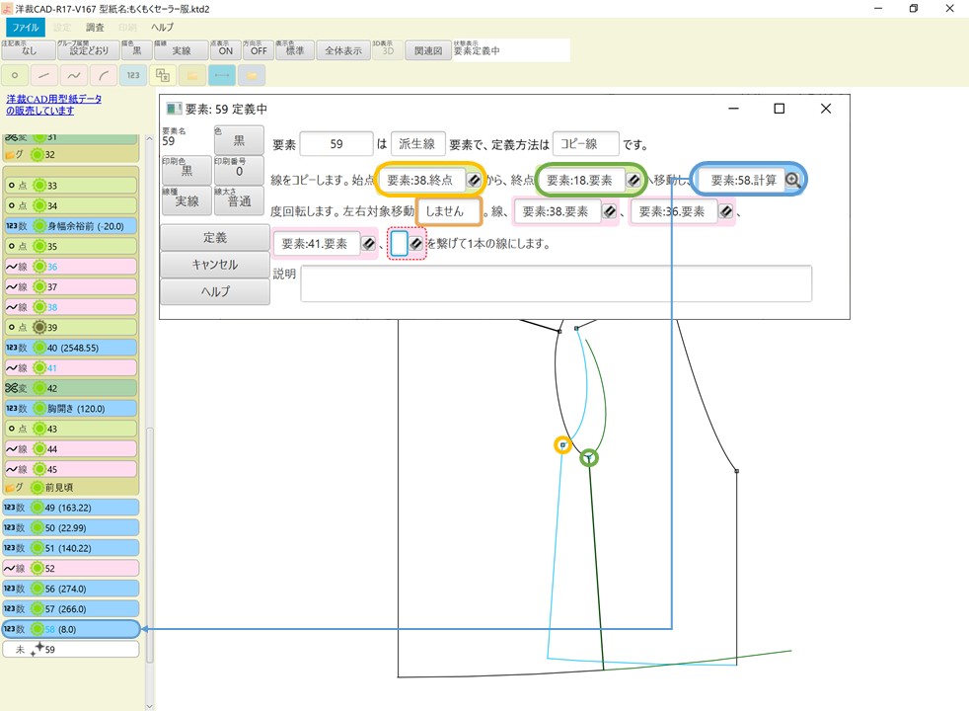969x711 pixels.
Task: Open the 洋裁CAD用型紙データ sales link
Action: (54, 104)
